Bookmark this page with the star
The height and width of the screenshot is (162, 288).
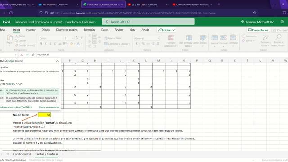click(255, 13)
